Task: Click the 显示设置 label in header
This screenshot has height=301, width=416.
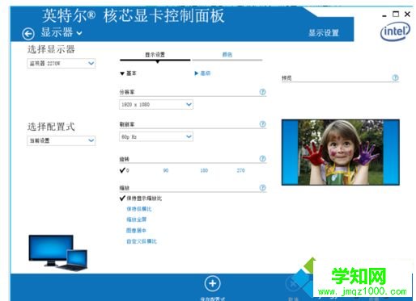Action: (x=324, y=33)
